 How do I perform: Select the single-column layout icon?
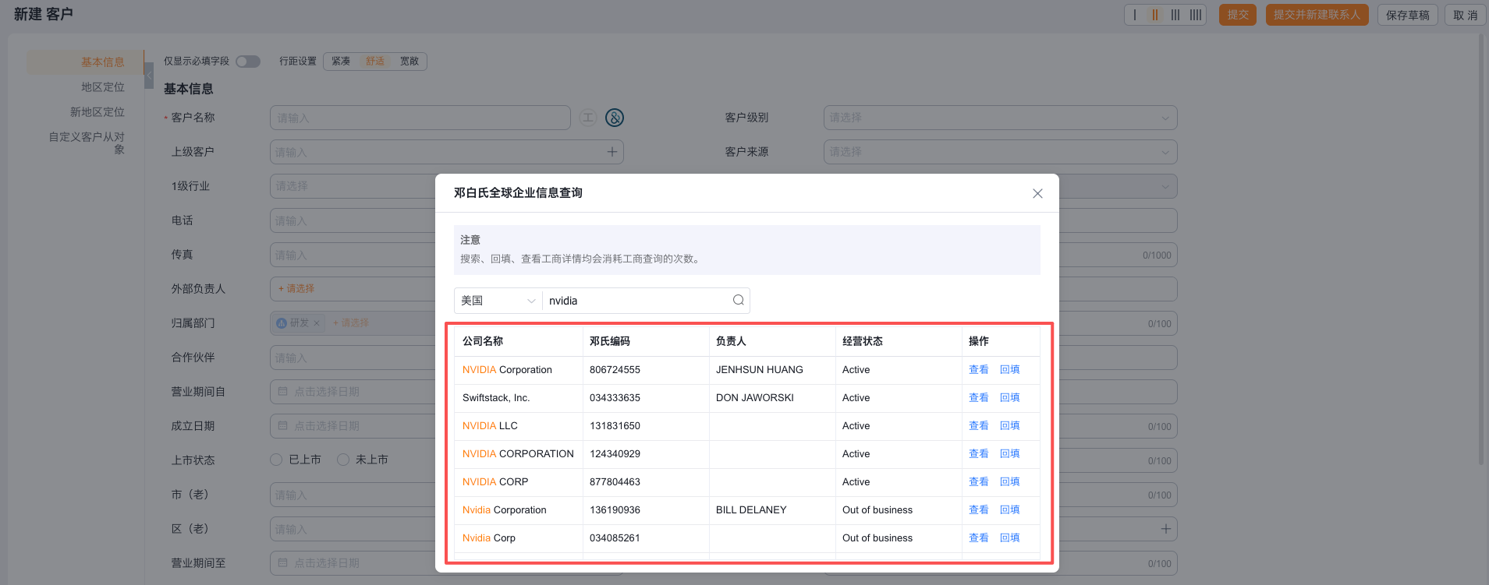point(1135,15)
